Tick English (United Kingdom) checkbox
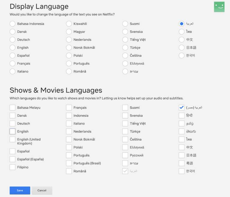Viewport: 230px width, 197px height. (x=13, y=139)
